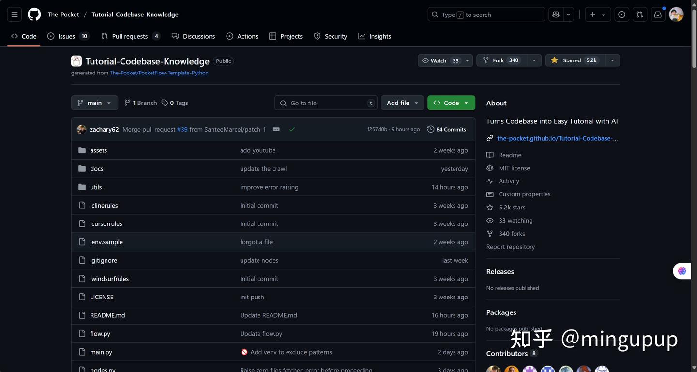Screen dimensions: 697x372
Task: Click the GitHub logo icon
Action: [x=34, y=15]
